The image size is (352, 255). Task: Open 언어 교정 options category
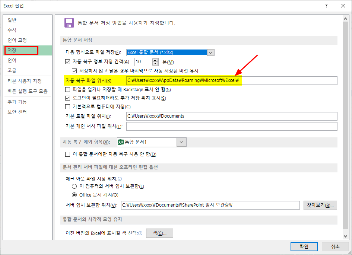28,40
